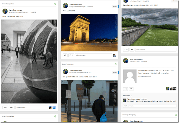
Task: Open Street Photographers community above La défense post
Action: click(8, 4)
